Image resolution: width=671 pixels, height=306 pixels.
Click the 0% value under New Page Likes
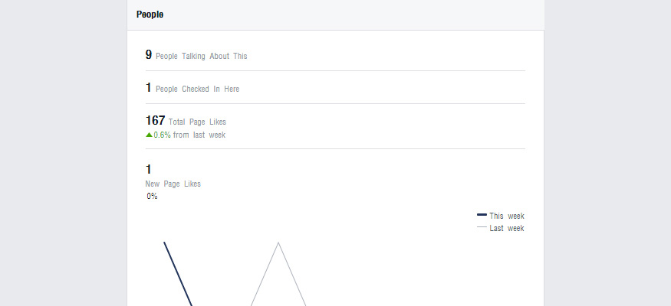tap(152, 197)
